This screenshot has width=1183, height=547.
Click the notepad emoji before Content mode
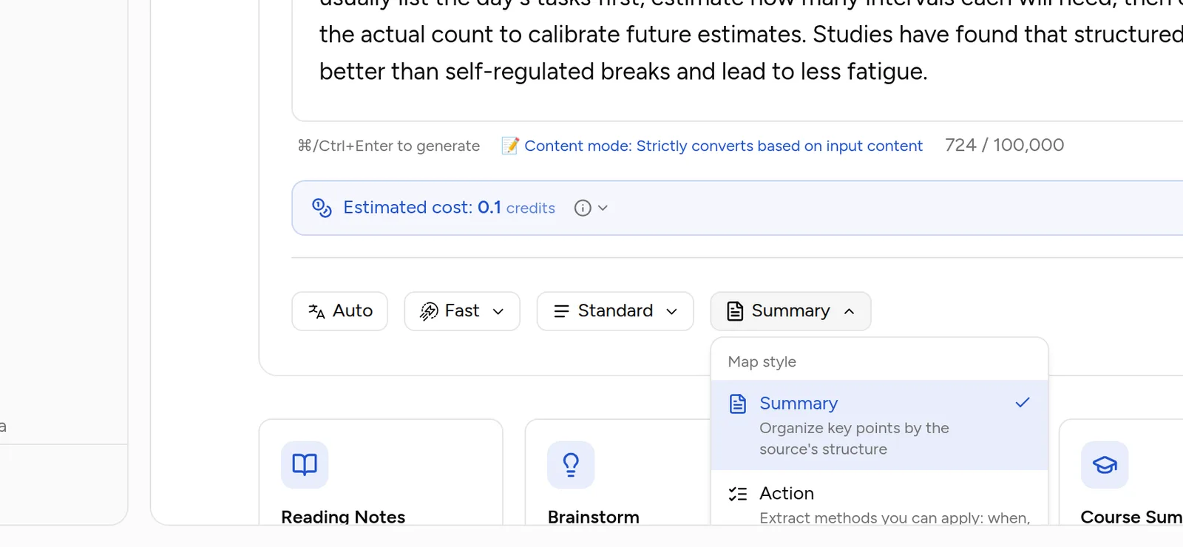tap(510, 146)
